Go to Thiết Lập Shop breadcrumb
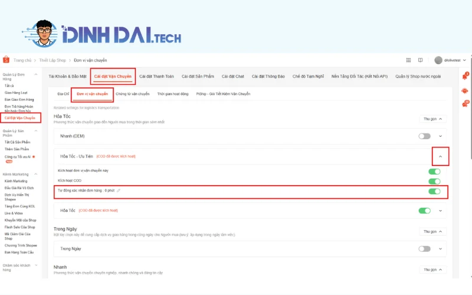472x295 pixels. 53,60
